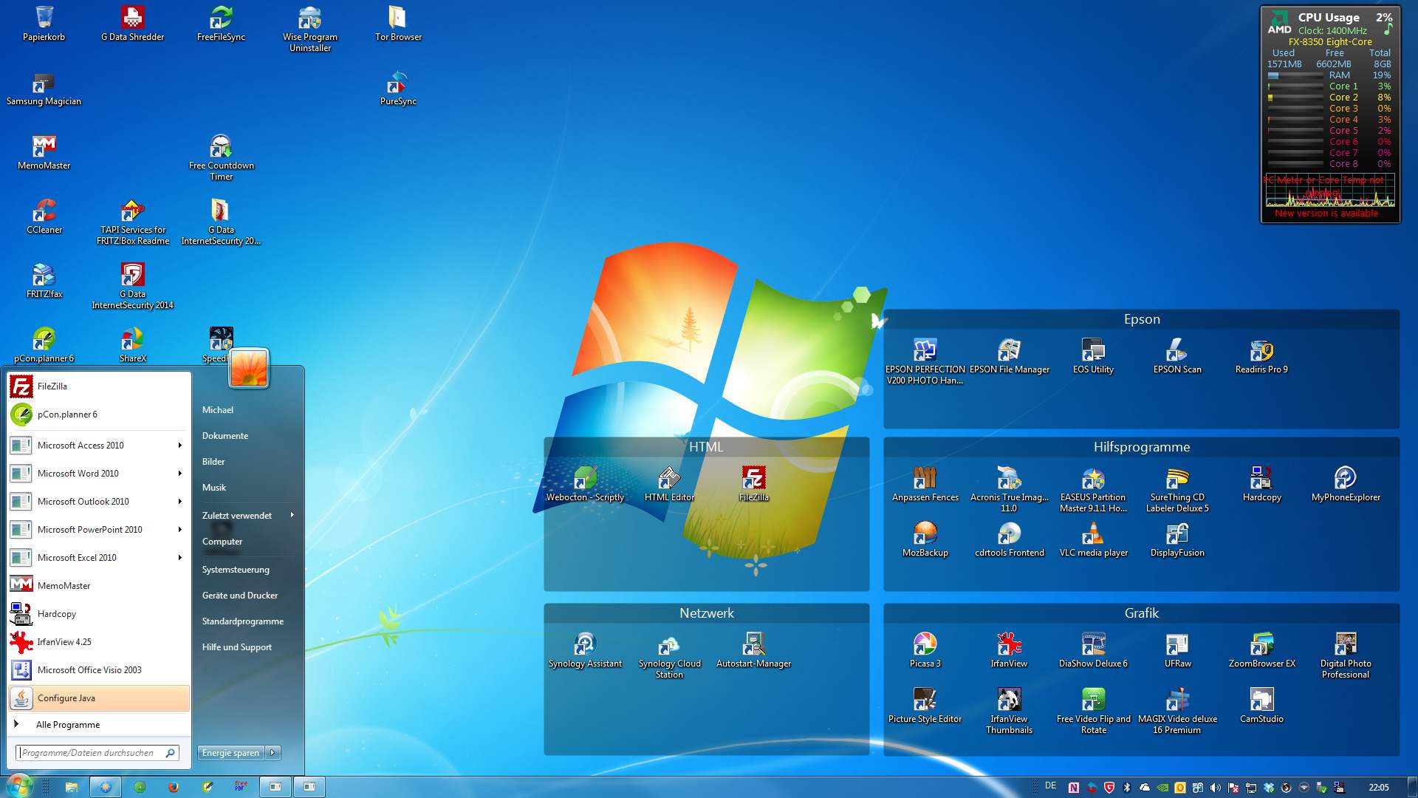The image size is (1418, 798).
Task: Open the FileZilla icon in the HTML fence
Action: pos(753,484)
